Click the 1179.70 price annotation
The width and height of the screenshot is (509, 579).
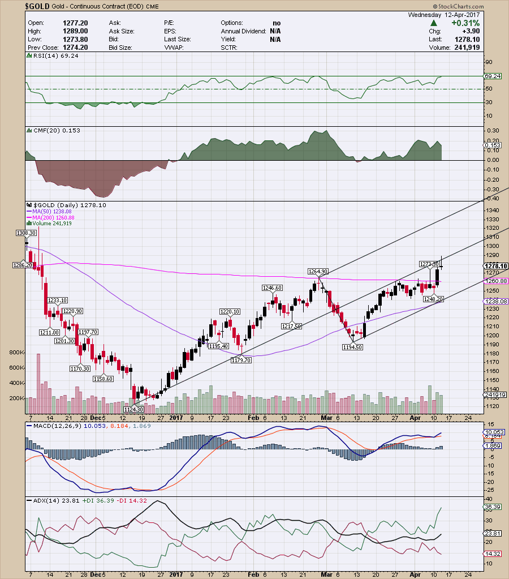click(x=241, y=360)
